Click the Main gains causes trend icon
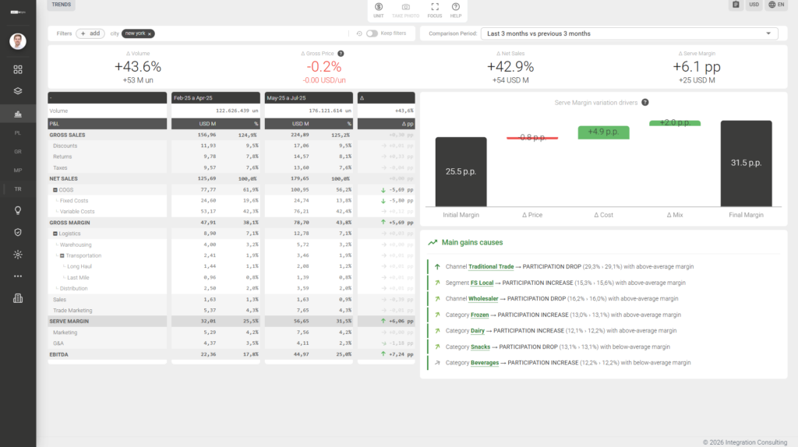798x447 pixels. click(433, 242)
